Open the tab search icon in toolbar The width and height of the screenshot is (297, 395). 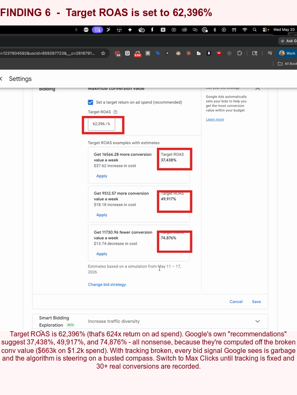pyautogui.click(x=255, y=53)
